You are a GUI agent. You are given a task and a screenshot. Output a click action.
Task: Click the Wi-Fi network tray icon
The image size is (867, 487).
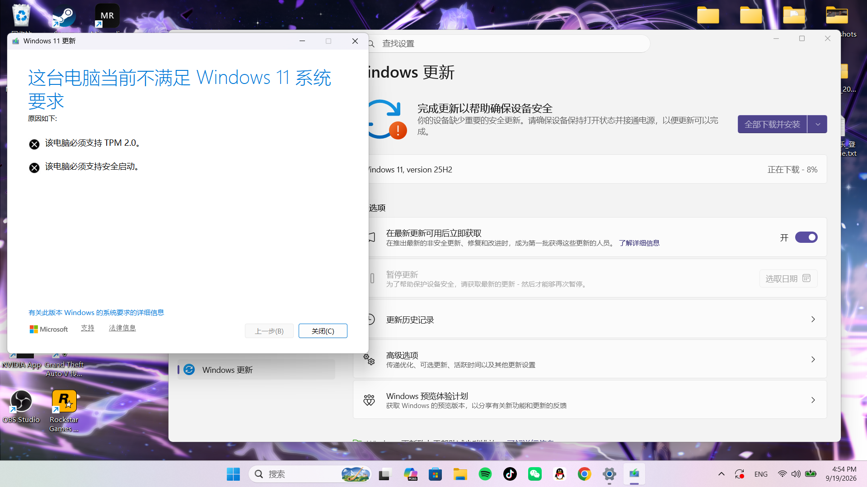[x=782, y=474]
